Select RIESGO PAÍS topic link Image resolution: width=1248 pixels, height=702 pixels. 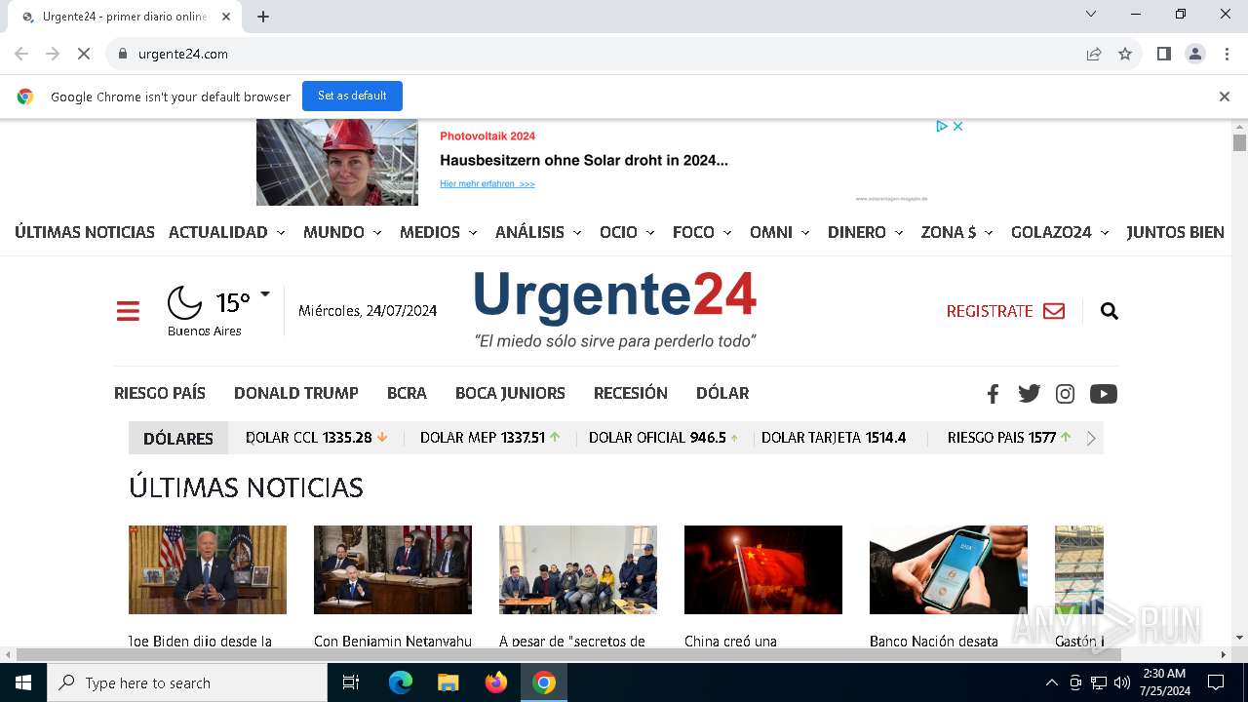click(x=160, y=393)
